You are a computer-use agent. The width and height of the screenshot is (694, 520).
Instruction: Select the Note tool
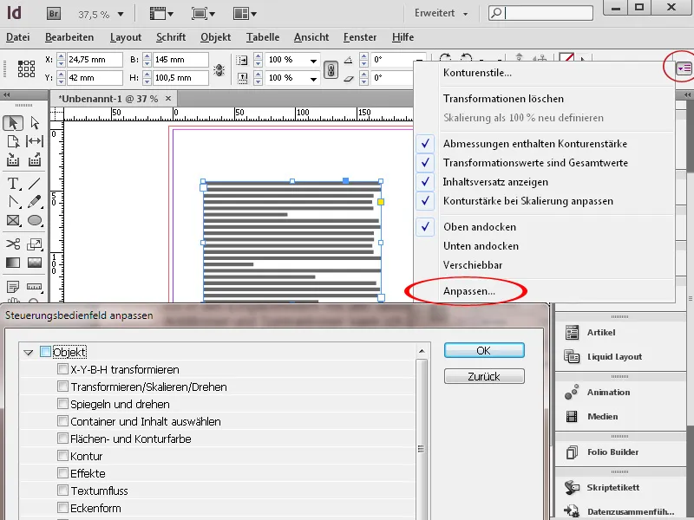[13, 287]
